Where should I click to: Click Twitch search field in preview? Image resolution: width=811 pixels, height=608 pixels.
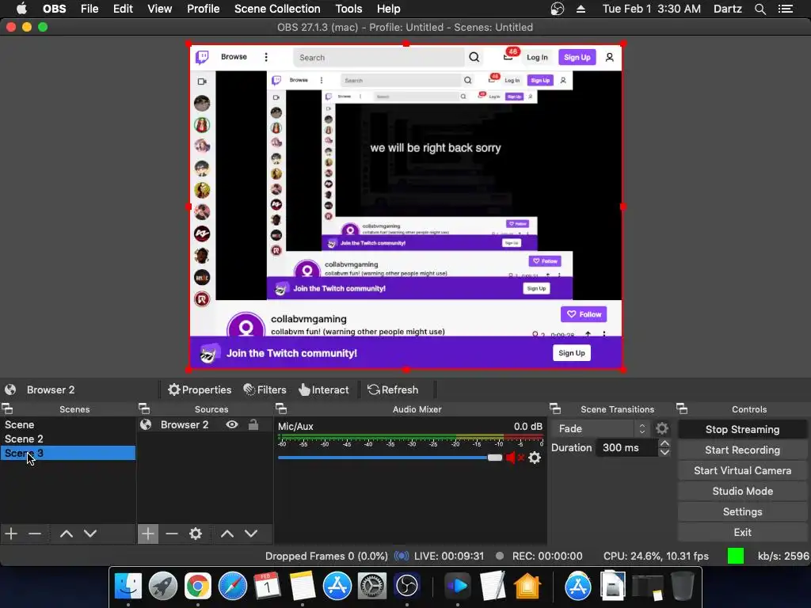[379, 57]
